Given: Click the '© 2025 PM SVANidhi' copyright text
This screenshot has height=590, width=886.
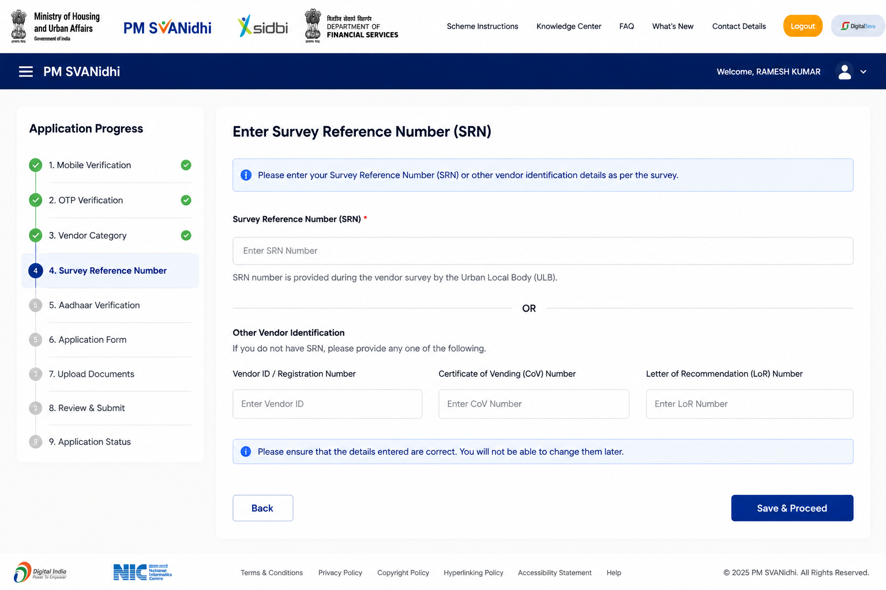Looking at the screenshot, I should [x=796, y=573].
